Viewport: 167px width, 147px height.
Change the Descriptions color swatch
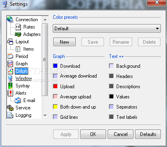pyautogui.click(x=111, y=86)
